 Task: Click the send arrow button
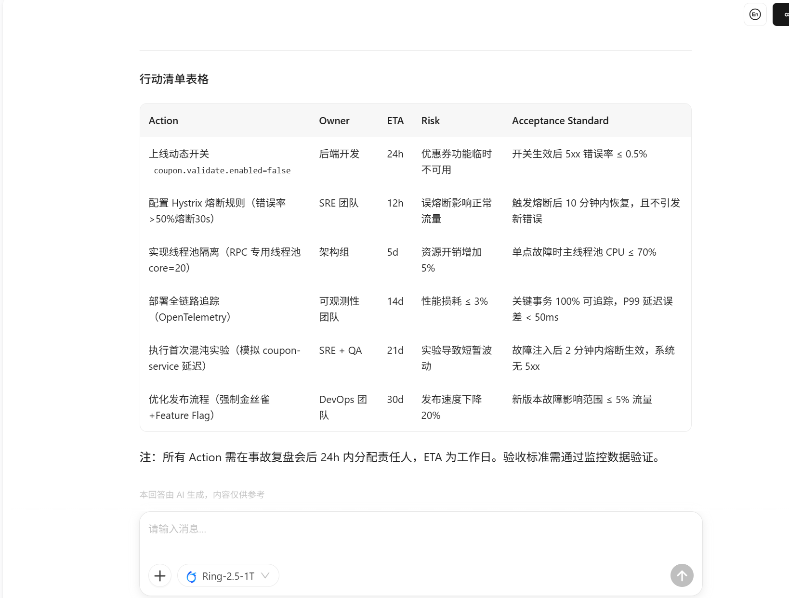click(682, 575)
